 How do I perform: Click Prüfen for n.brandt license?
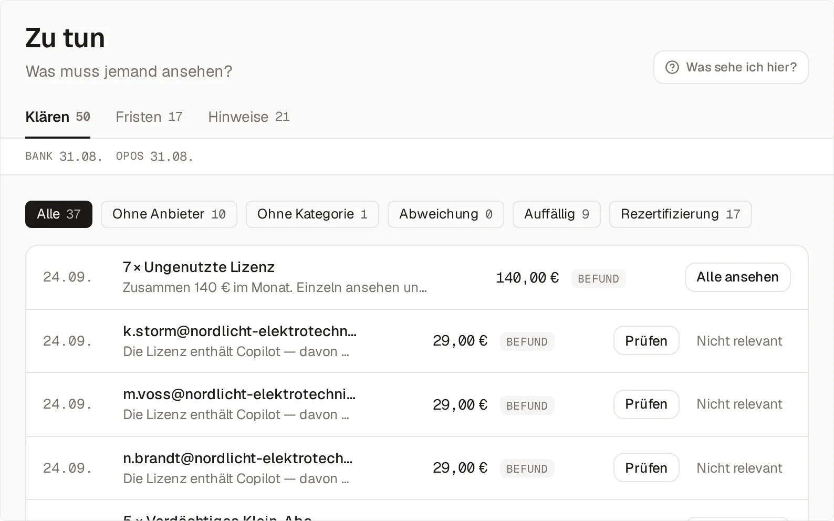pyautogui.click(x=646, y=468)
